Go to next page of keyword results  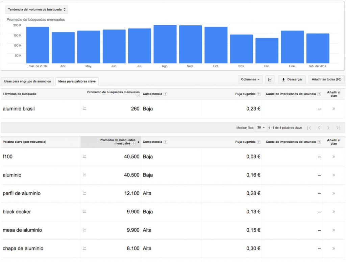coord(328,128)
